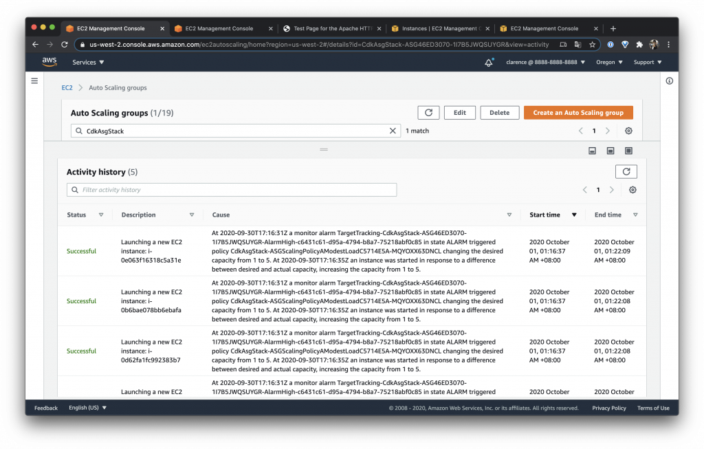Open the info panel icon
704x449 pixels.
pyautogui.click(x=670, y=81)
